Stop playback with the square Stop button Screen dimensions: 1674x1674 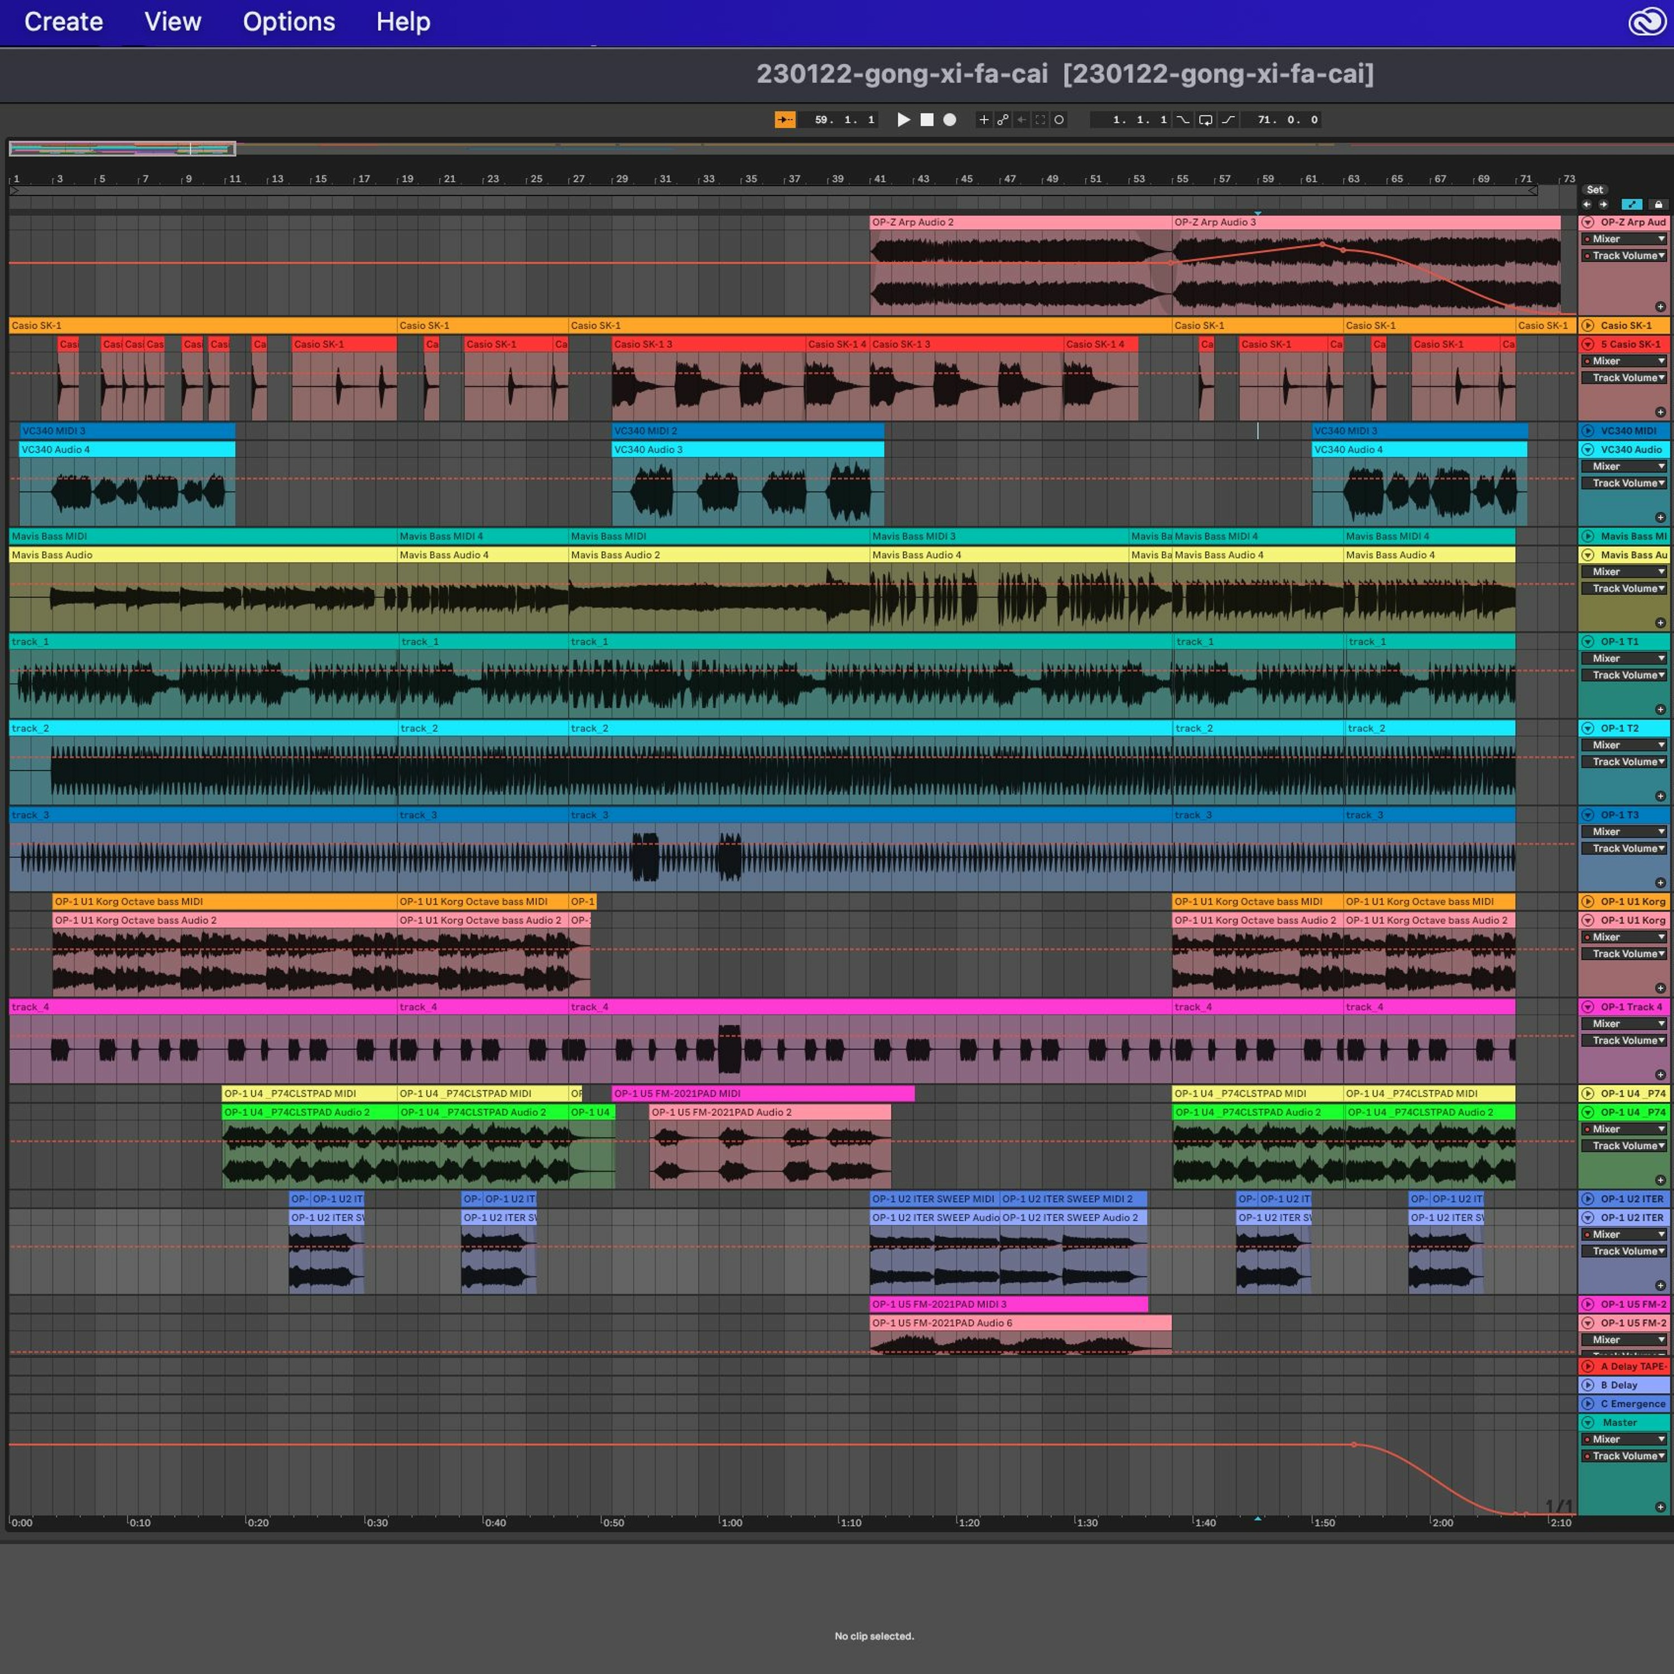(x=926, y=119)
